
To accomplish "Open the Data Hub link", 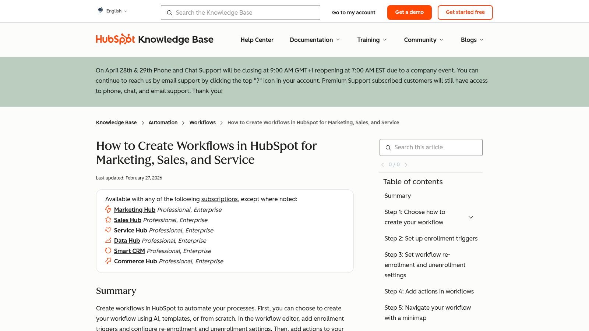I will pyautogui.click(x=127, y=241).
